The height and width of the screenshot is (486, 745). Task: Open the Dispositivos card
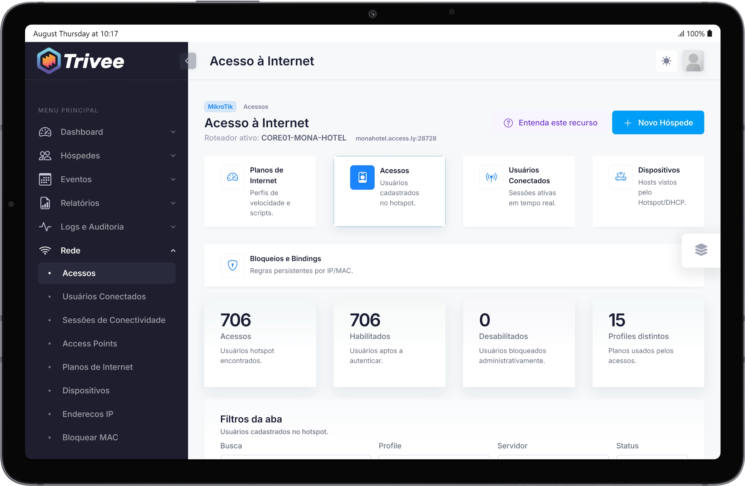[x=648, y=191]
